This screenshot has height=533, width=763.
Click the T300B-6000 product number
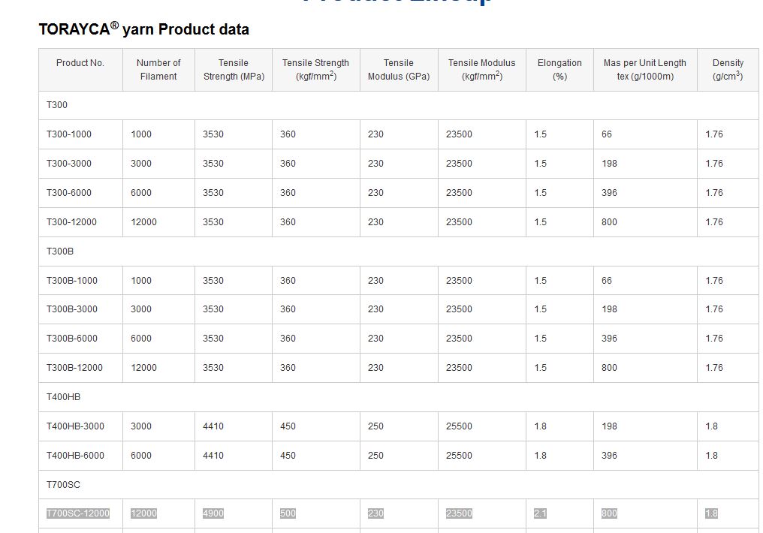click(72, 339)
